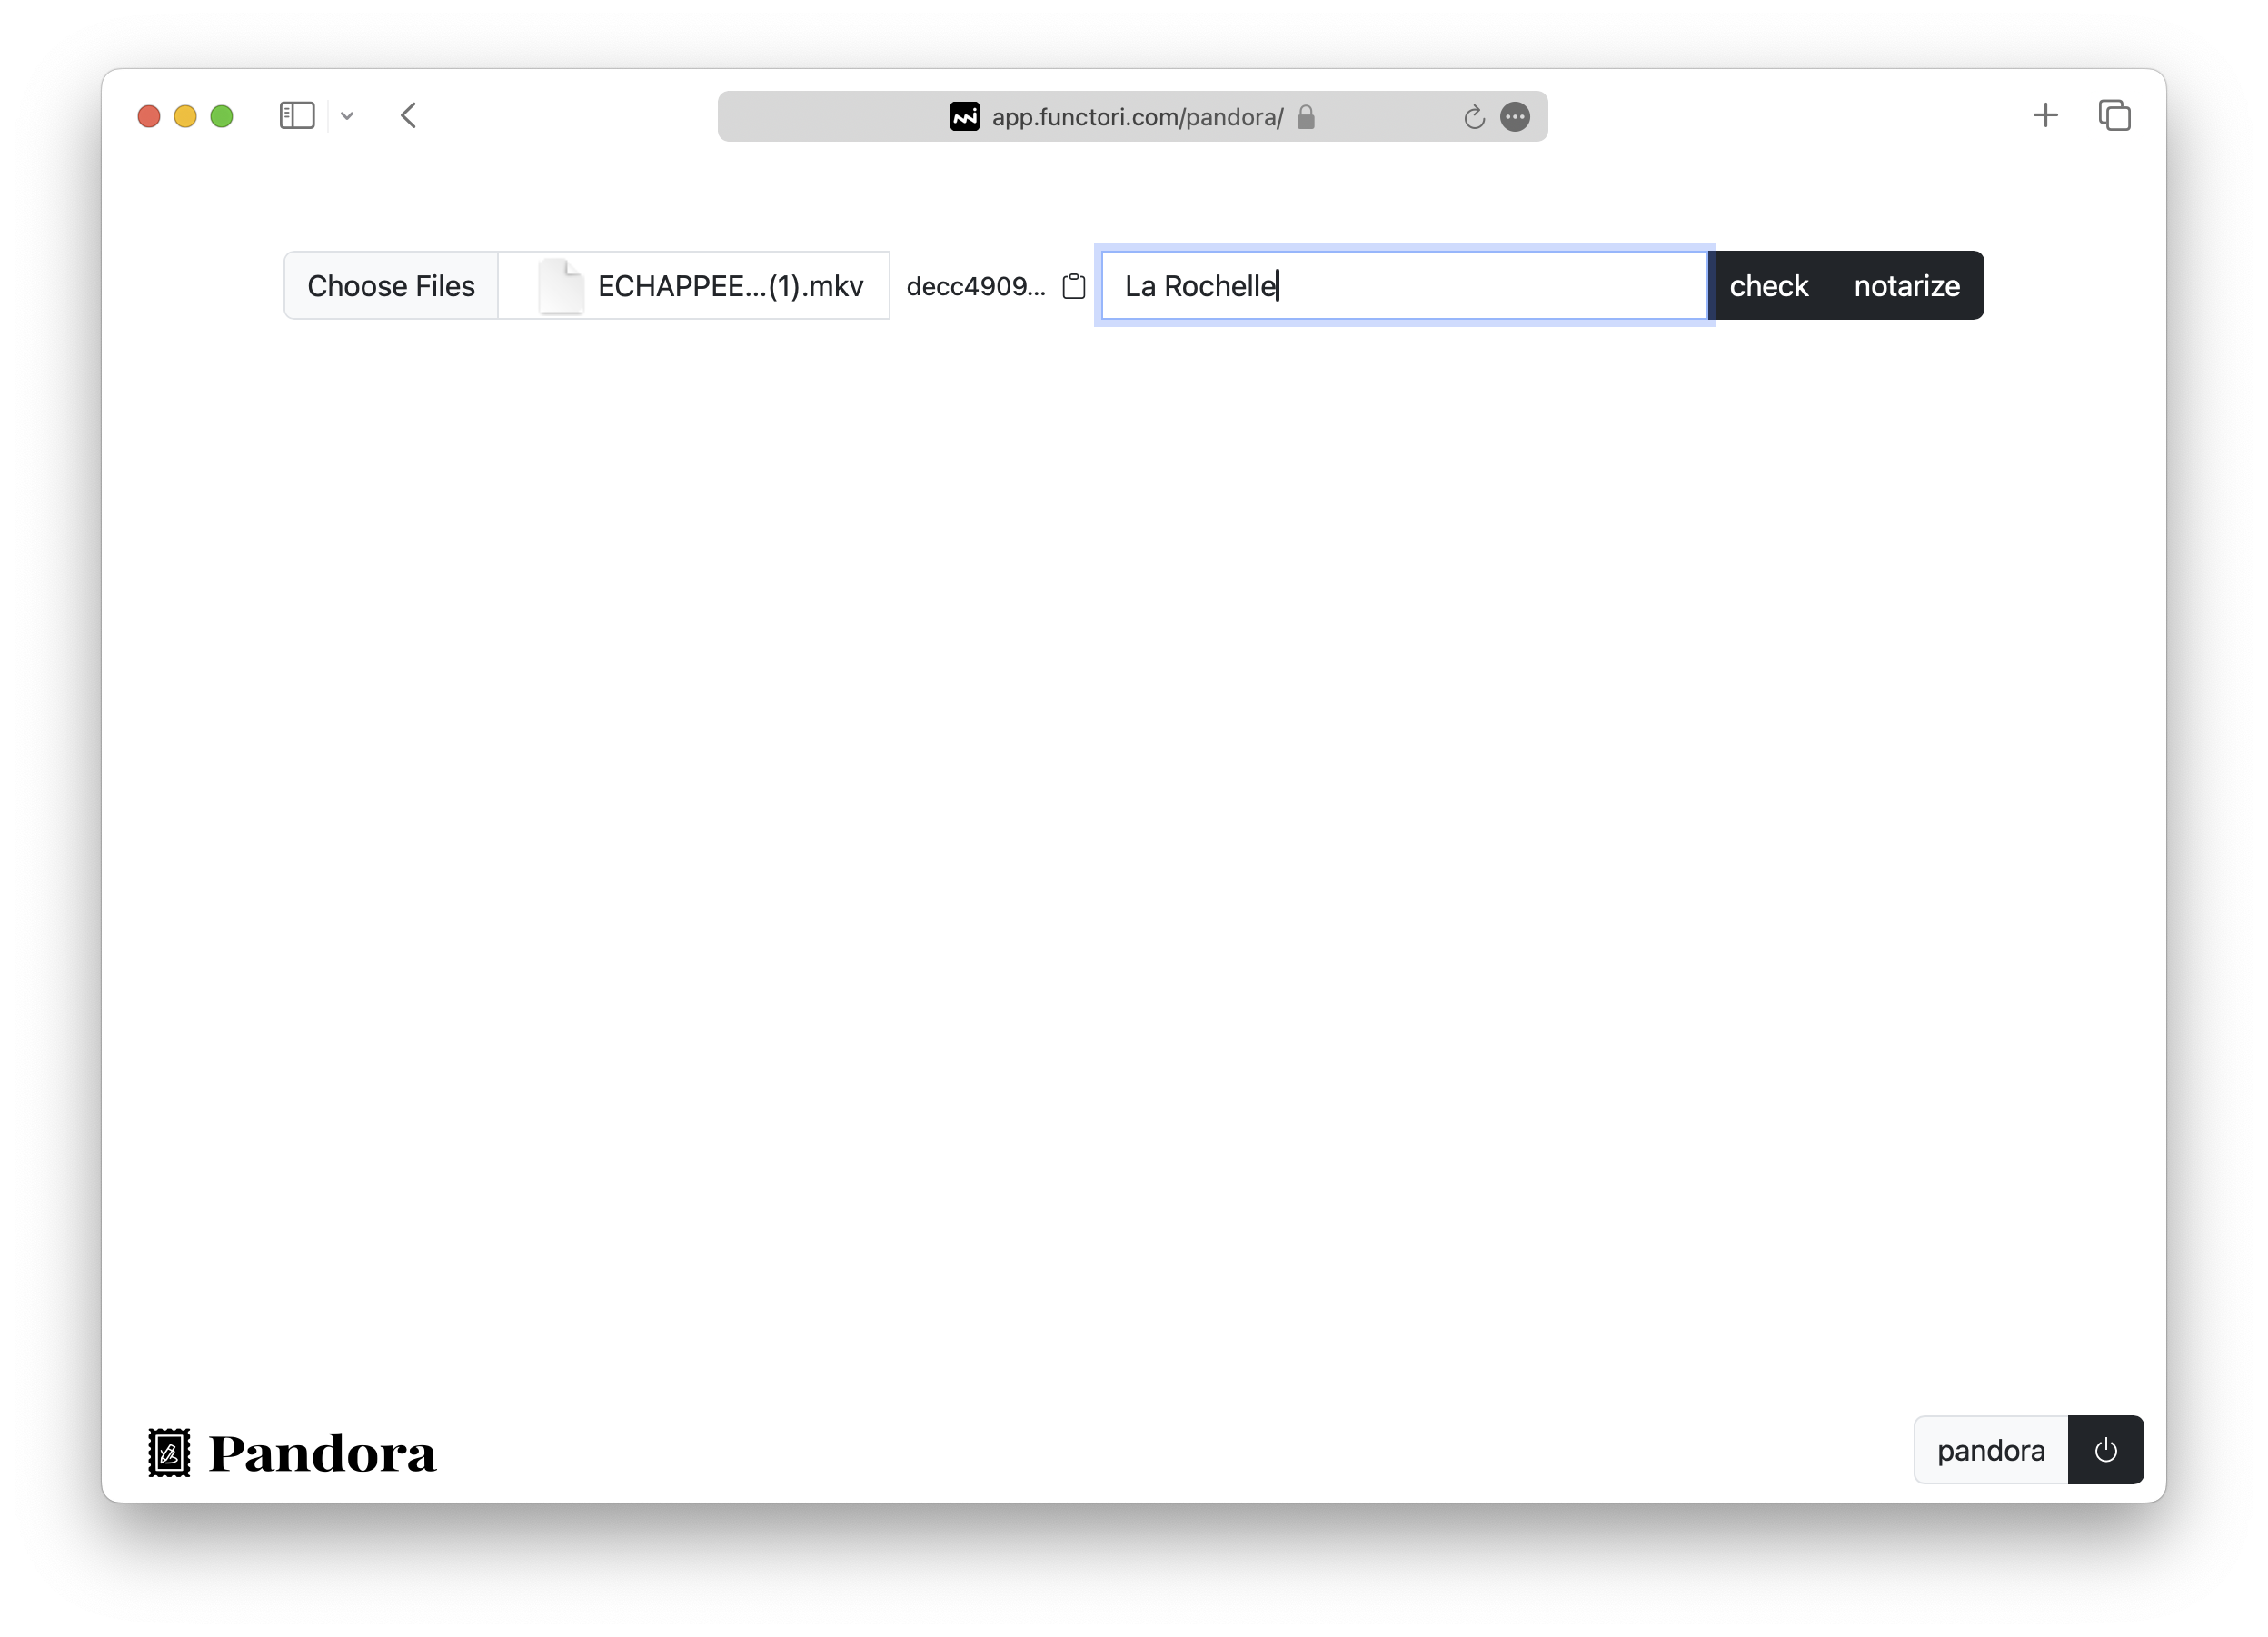The height and width of the screenshot is (1637, 2268).
Task: Click the site favicon in the address bar
Action: pos(963,116)
